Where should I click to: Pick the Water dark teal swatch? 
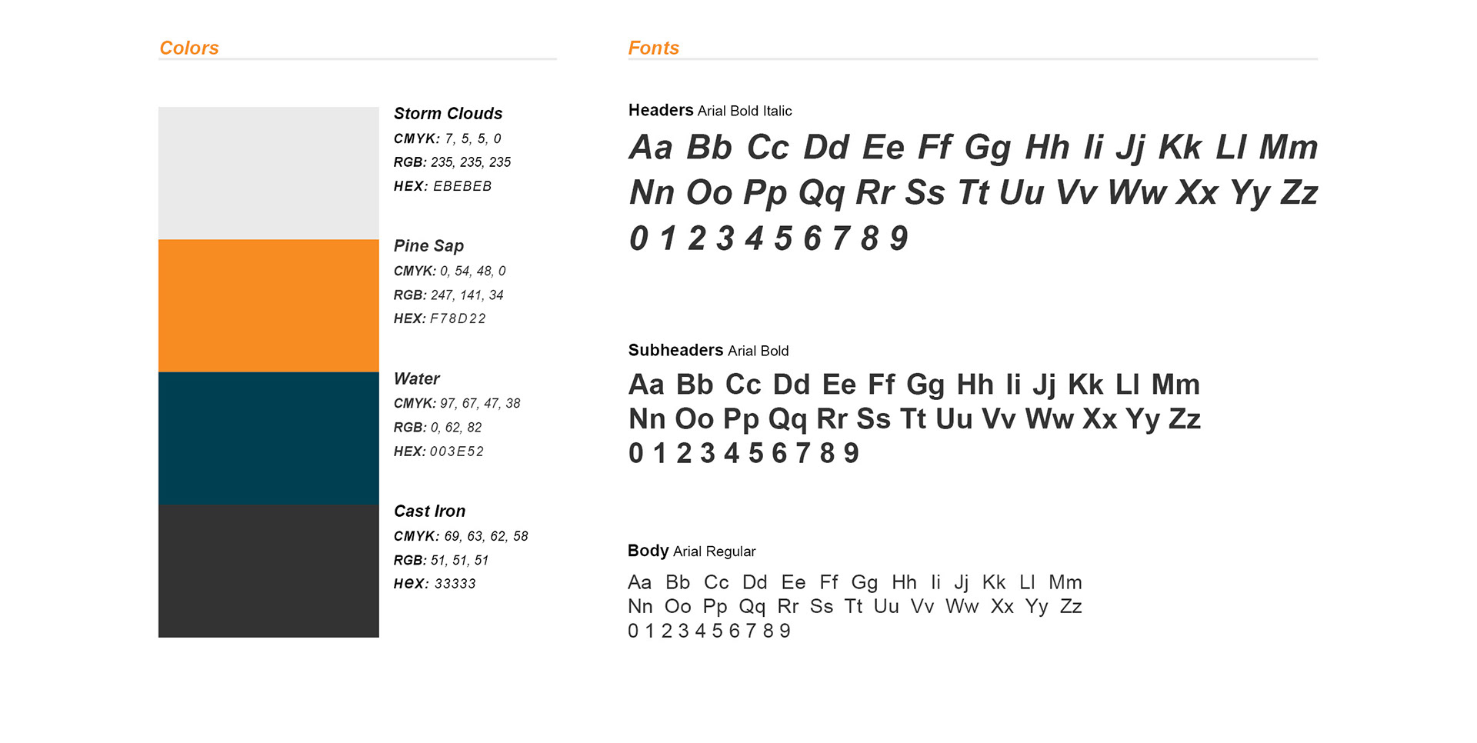pyautogui.click(x=268, y=438)
